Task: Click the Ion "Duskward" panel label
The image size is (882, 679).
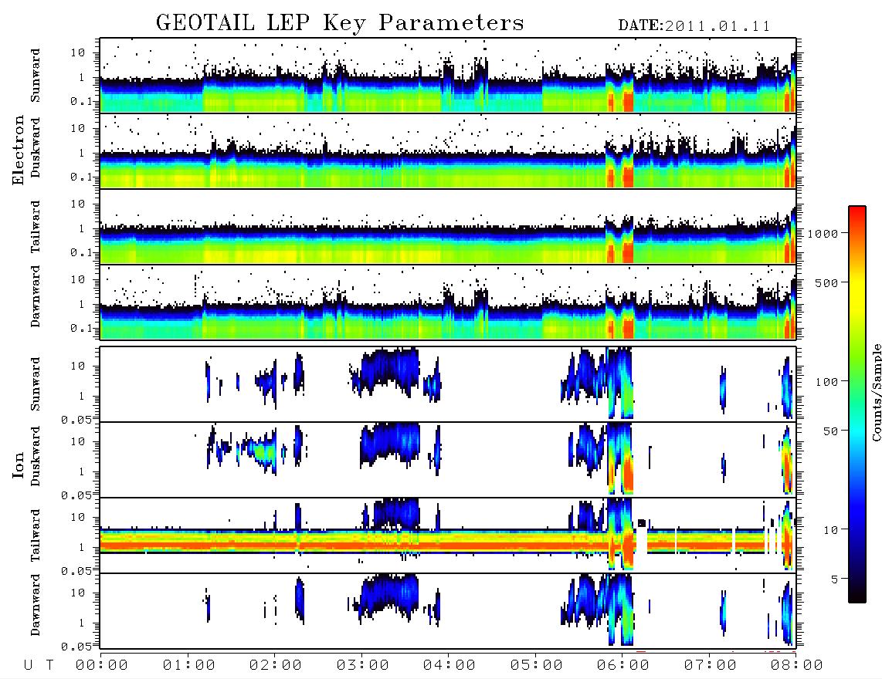Action: [36, 456]
